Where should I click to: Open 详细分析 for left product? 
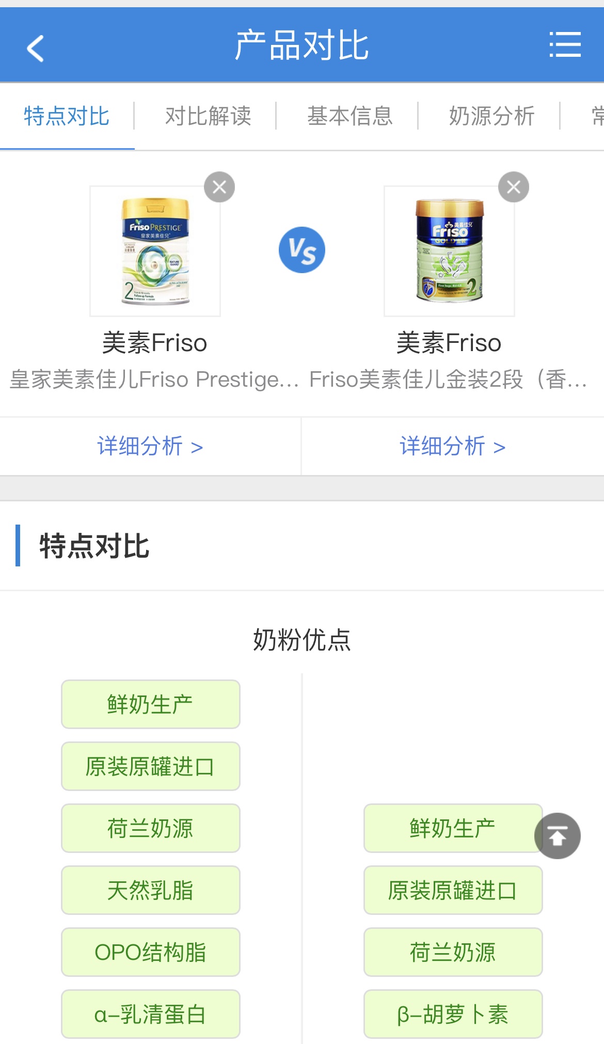pyautogui.click(x=150, y=446)
